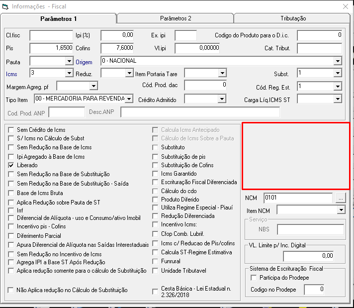
Task: Click the Cód. Prod. dac field
Action: click(x=205, y=85)
